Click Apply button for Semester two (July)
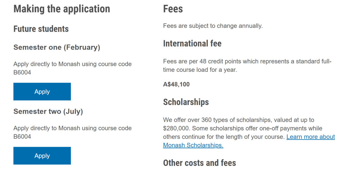This screenshot has width=346, height=173. pos(42,156)
